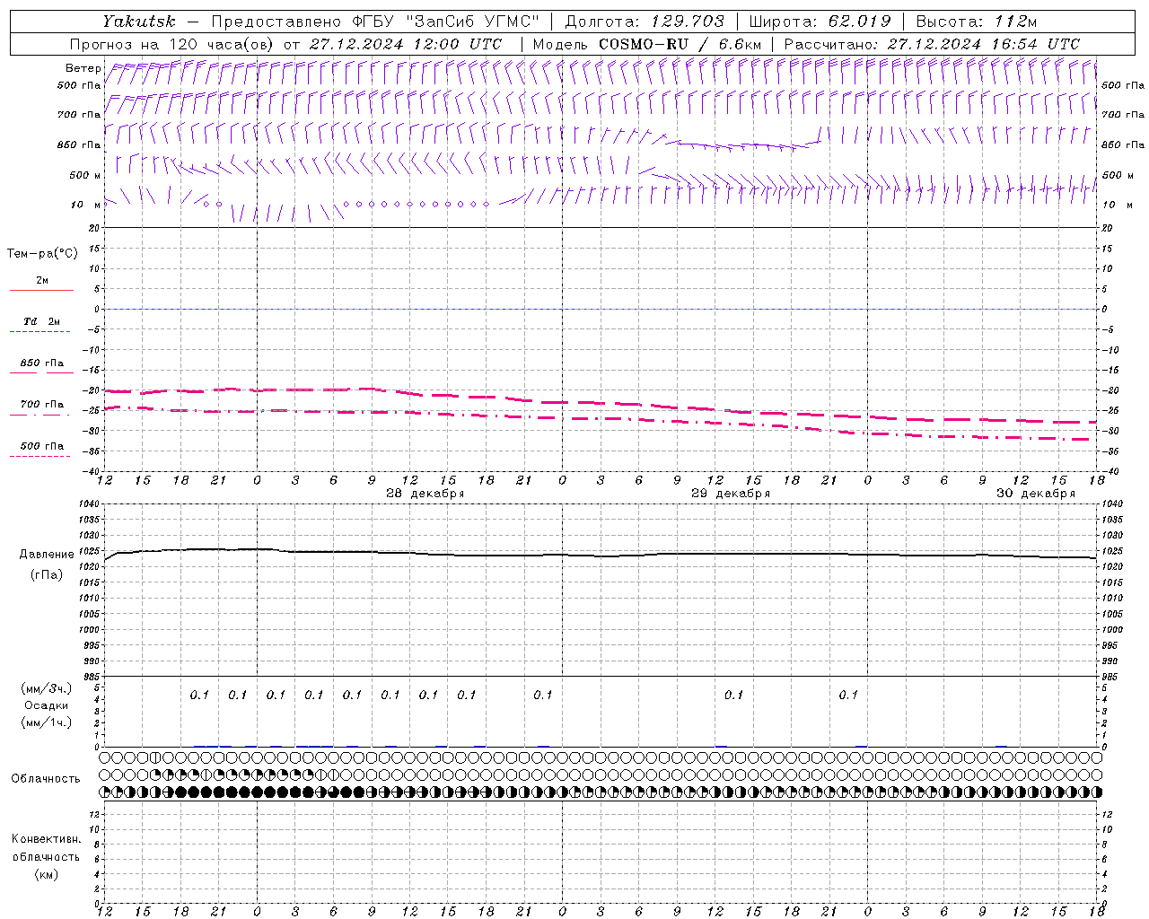Click the Осадки precipitation label
1149x919 pixels.
pos(46,705)
